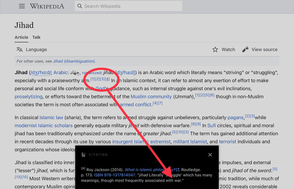The height and width of the screenshot is (189, 294).
Task: Click the Language translate icon
Action: pyautogui.click(x=19, y=50)
